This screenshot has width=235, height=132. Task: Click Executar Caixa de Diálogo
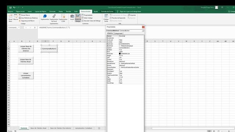91,21
